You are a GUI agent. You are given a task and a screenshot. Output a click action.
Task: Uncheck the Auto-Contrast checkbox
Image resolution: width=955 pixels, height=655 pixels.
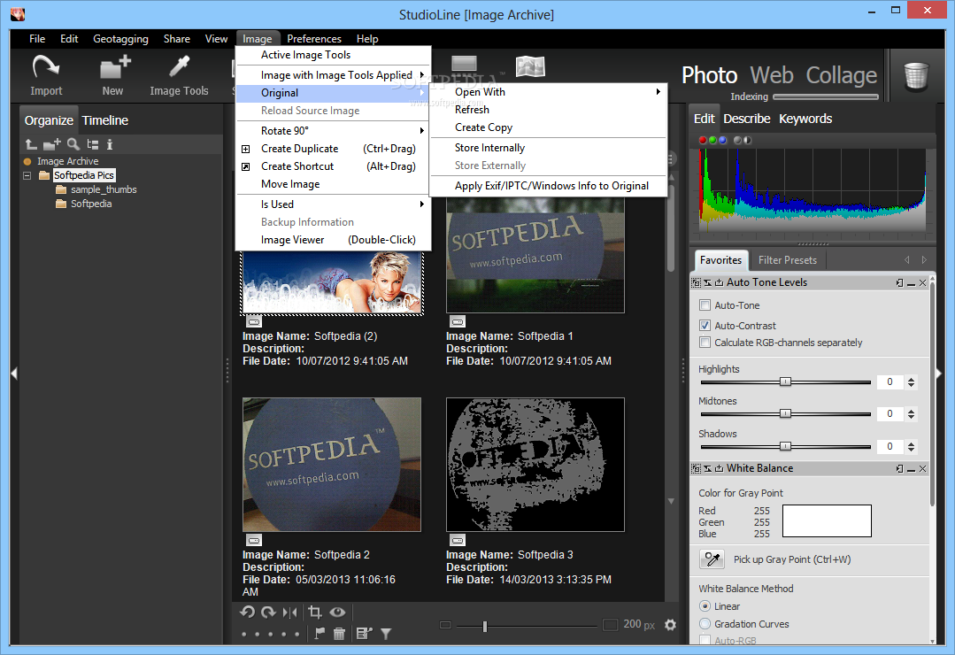pos(705,326)
